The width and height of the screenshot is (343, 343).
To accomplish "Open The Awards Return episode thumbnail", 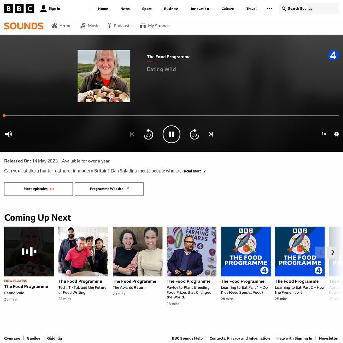I will 138,251.
